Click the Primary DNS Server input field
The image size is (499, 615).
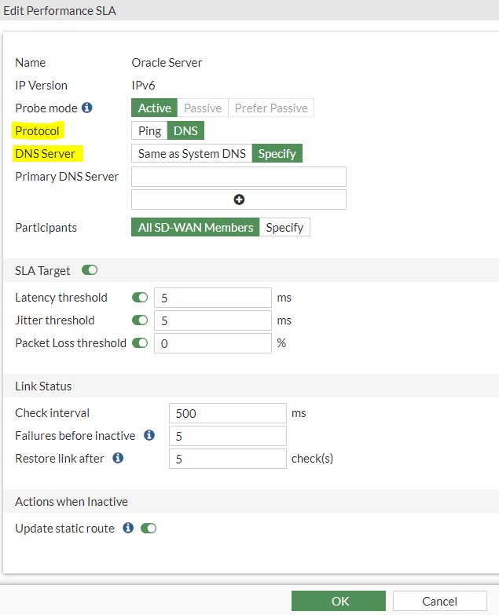239,177
